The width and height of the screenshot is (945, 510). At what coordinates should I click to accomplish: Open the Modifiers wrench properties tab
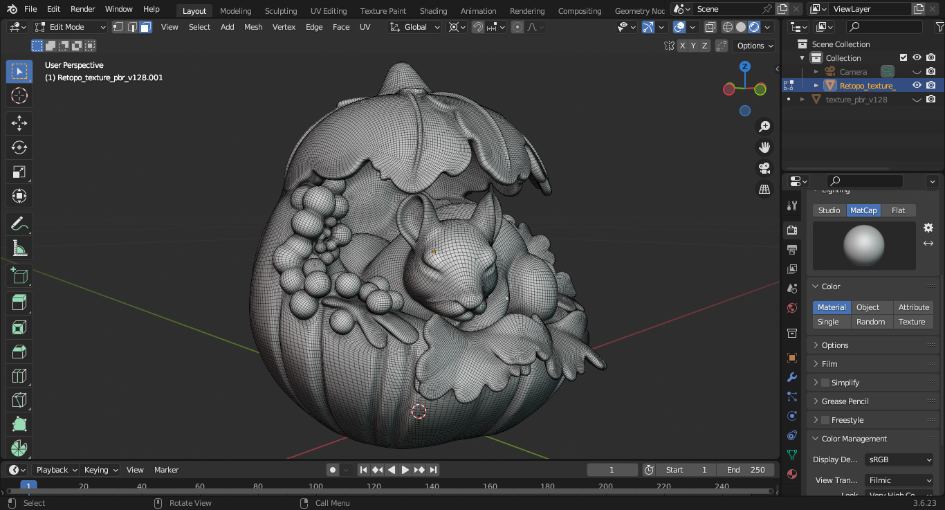792,377
